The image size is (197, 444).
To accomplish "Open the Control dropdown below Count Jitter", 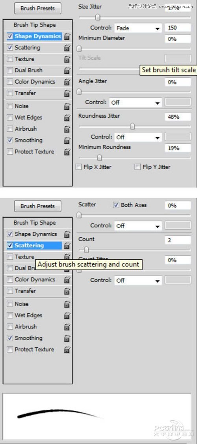I will click(x=138, y=280).
